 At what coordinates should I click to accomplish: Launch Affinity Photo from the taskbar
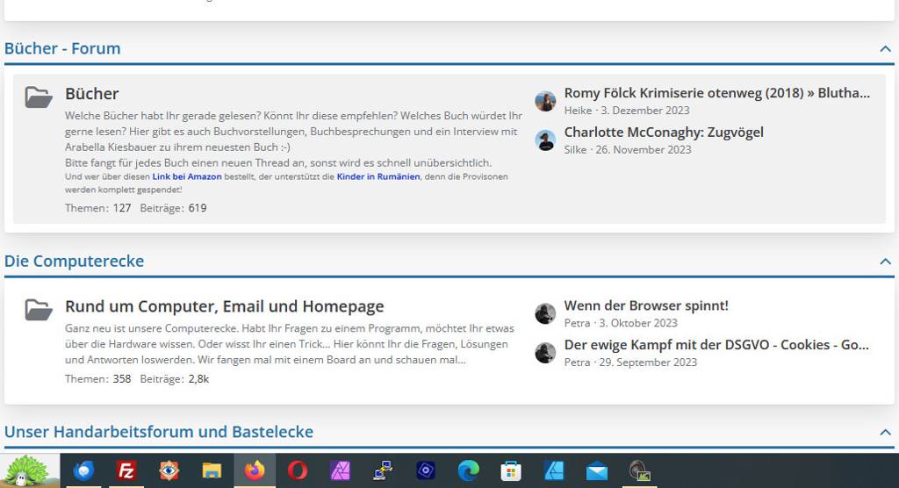tap(341, 470)
